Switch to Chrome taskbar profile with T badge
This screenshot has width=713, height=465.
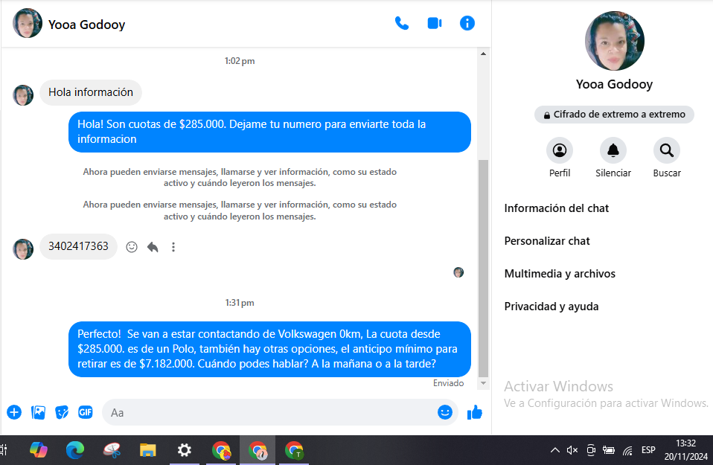point(294,450)
